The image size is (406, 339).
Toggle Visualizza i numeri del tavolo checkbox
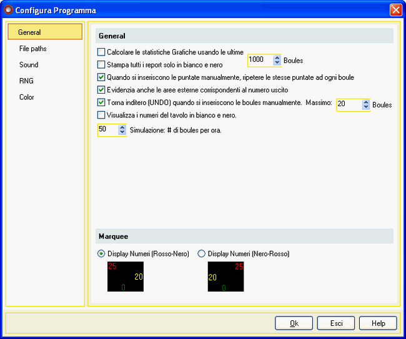coord(102,115)
